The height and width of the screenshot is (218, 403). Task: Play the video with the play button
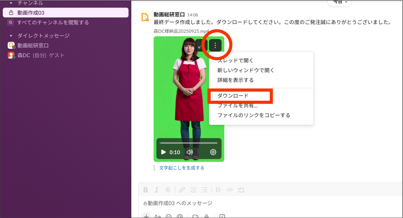click(163, 152)
